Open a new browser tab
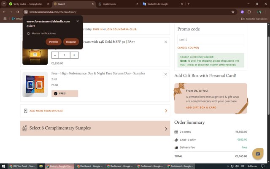 click(189, 4)
